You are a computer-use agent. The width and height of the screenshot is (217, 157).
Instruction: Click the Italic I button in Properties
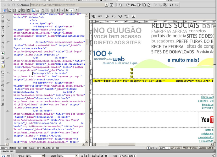tap(86, 156)
